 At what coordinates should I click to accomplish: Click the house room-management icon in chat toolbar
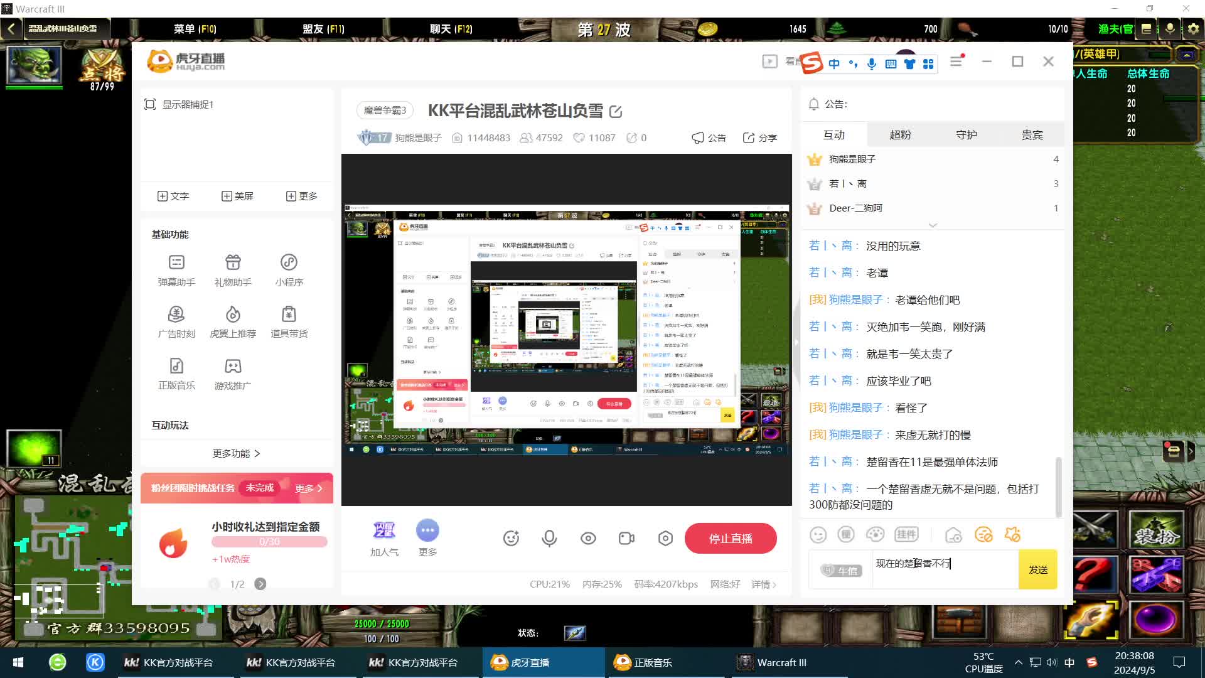click(953, 535)
